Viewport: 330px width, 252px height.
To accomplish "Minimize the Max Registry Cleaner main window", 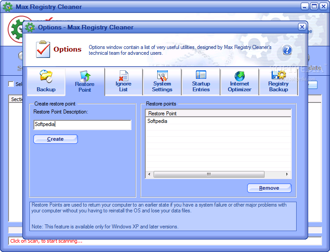I will pos(305,7).
